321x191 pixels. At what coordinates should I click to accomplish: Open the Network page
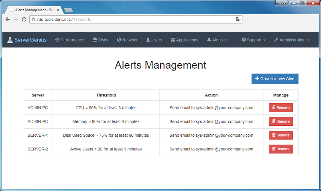pyautogui.click(x=127, y=40)
